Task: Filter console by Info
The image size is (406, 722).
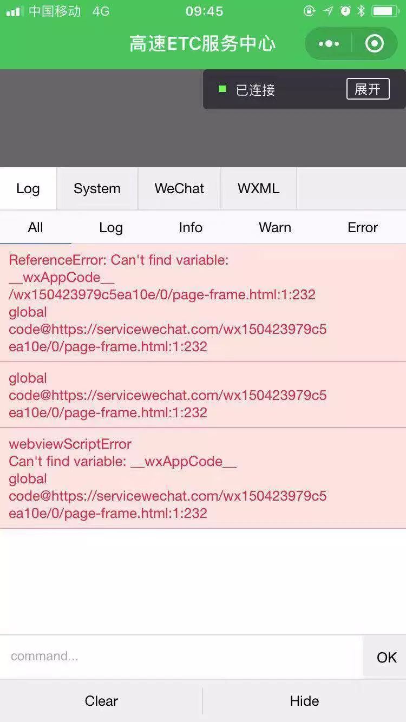Action: [191, 227]
